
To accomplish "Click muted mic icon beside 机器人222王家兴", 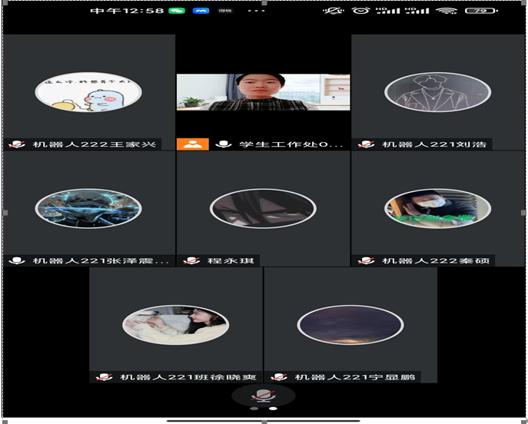I will [x=18, y=144].
